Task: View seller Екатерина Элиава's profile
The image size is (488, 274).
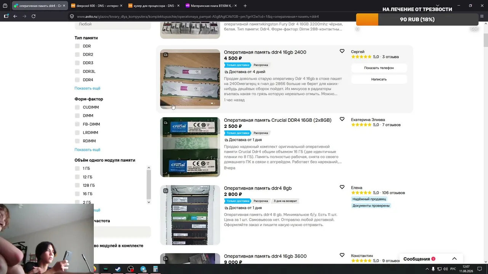Action: point(368,119)
